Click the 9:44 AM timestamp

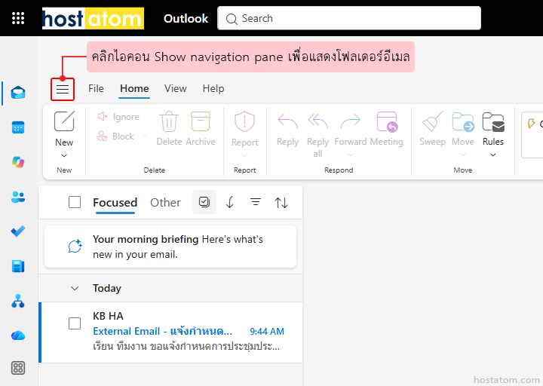click(x=267, y=332)
